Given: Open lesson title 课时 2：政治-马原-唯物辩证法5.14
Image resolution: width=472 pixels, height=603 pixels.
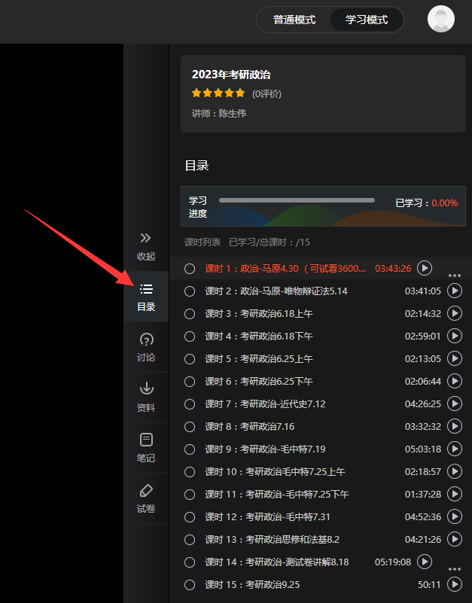Looking at the screenshot, I should 276,291.
